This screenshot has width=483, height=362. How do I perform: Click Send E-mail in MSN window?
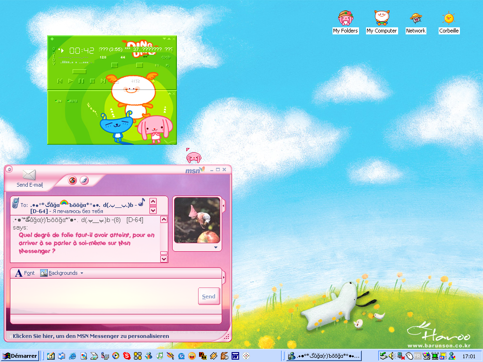pyautogui.click(x=29, y=179)
